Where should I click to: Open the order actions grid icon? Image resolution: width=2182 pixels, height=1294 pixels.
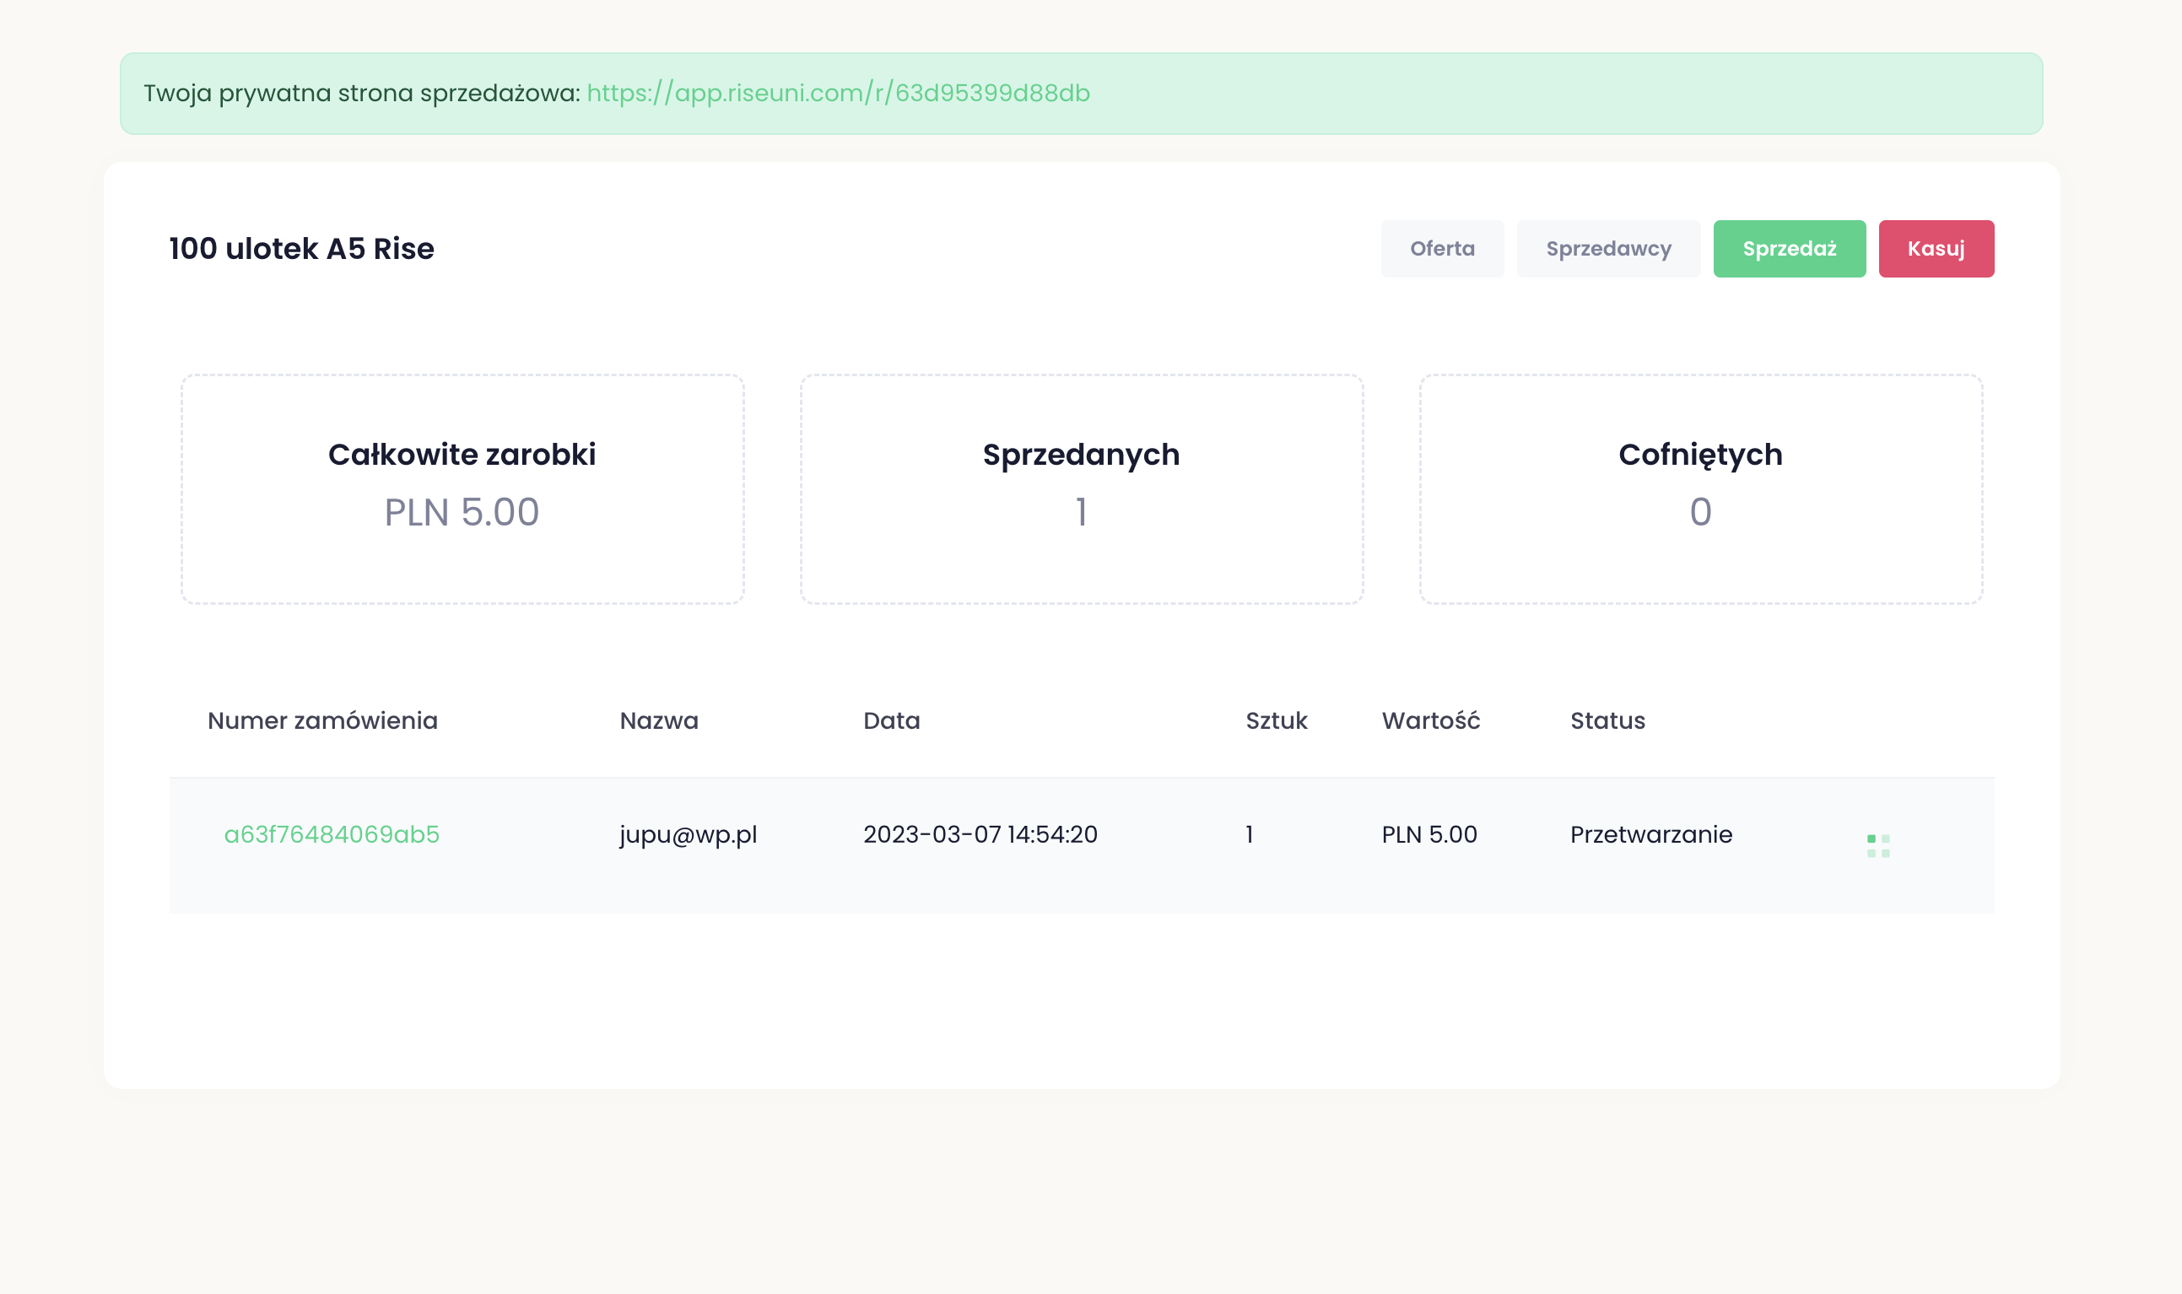click(1878, 845)
